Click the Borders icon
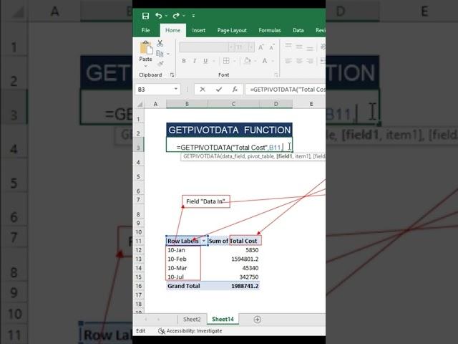458x344 pixels. pyautogui.click(x=226, y=61)
